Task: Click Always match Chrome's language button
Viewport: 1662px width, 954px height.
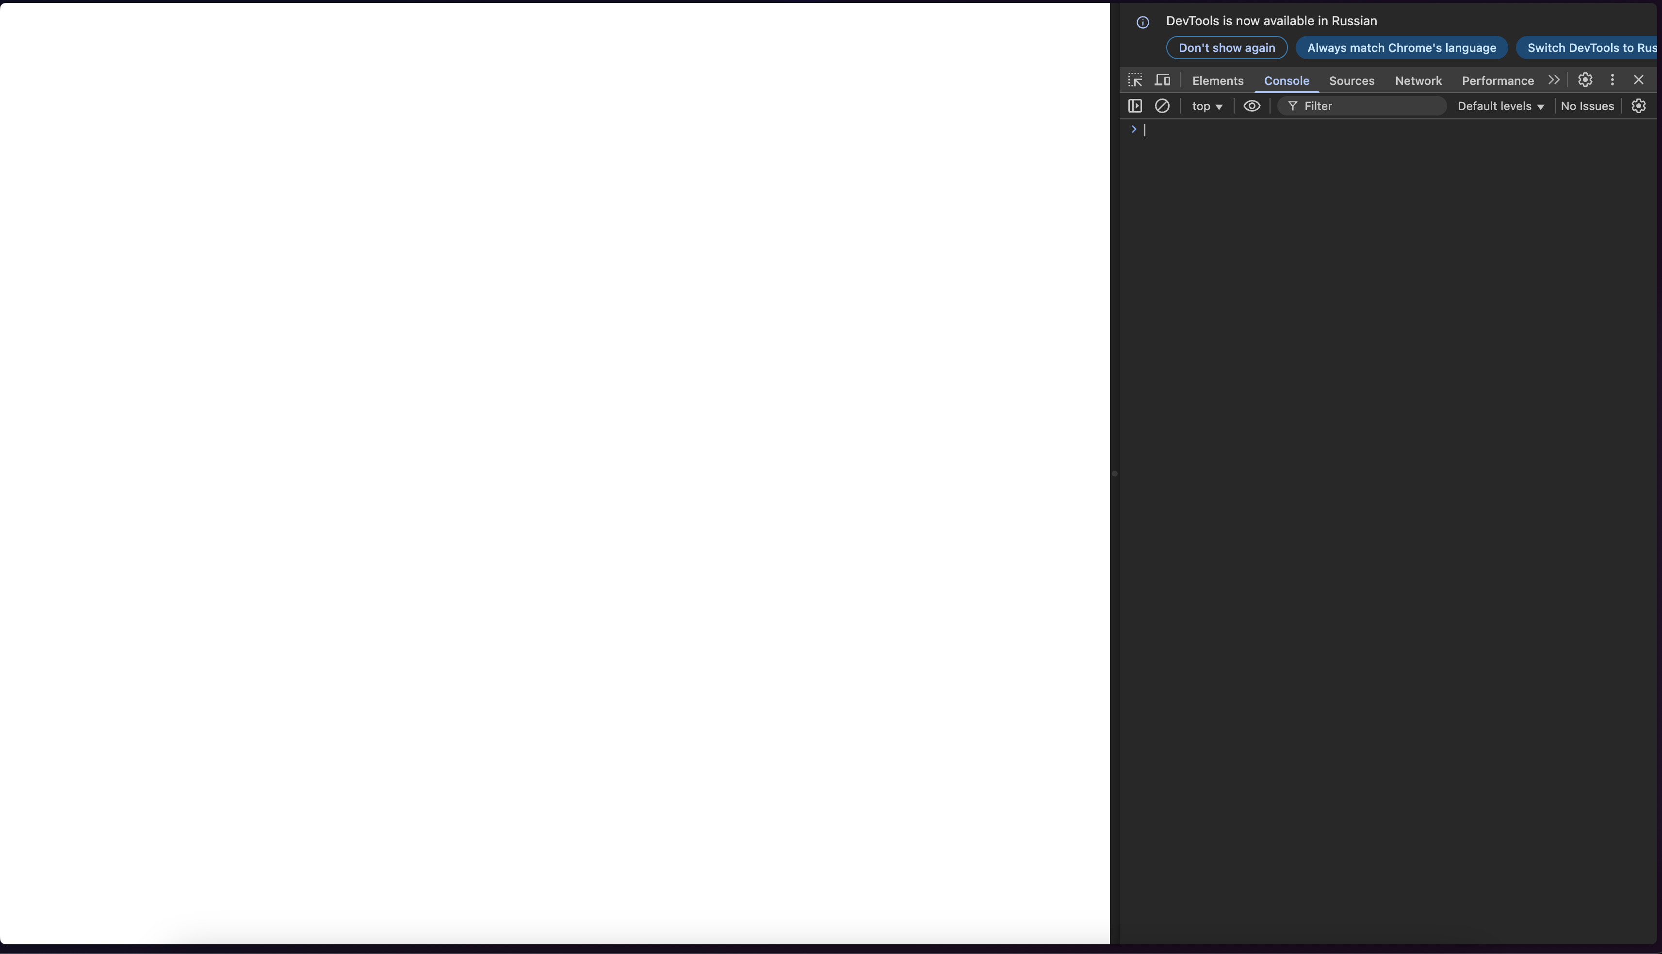Action: tap(1401, 48)
